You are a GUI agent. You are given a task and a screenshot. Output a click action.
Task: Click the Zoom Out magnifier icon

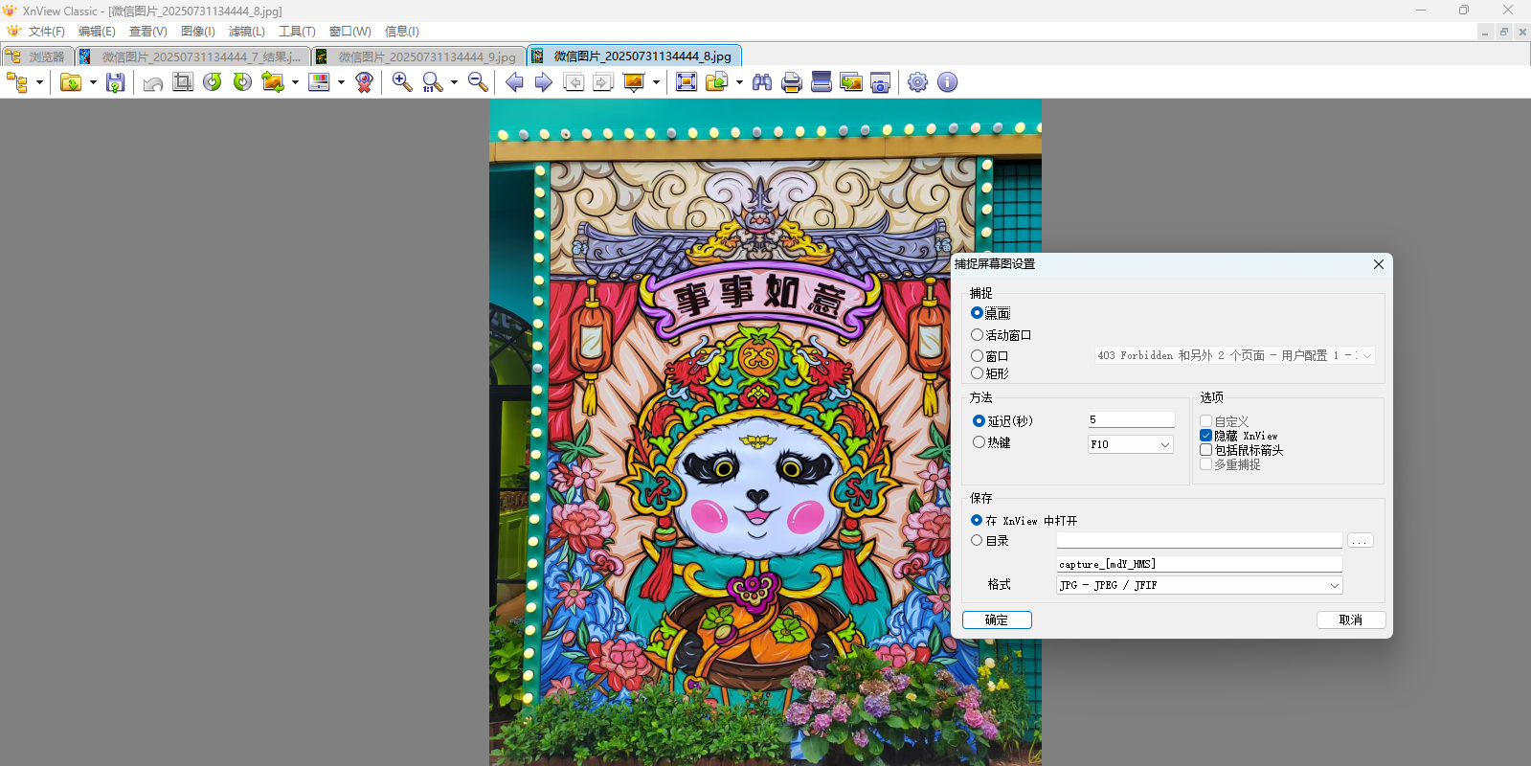478,82
